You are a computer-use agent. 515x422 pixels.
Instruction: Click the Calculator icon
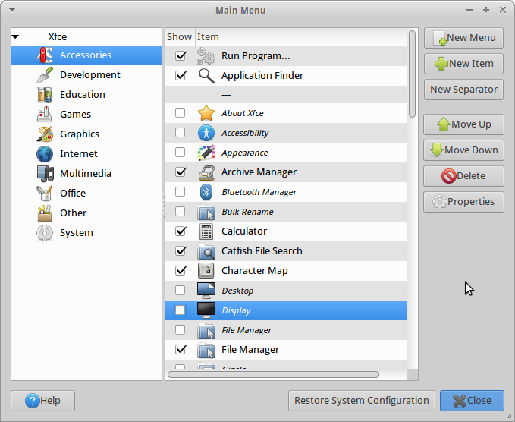(x=206, y=231)
